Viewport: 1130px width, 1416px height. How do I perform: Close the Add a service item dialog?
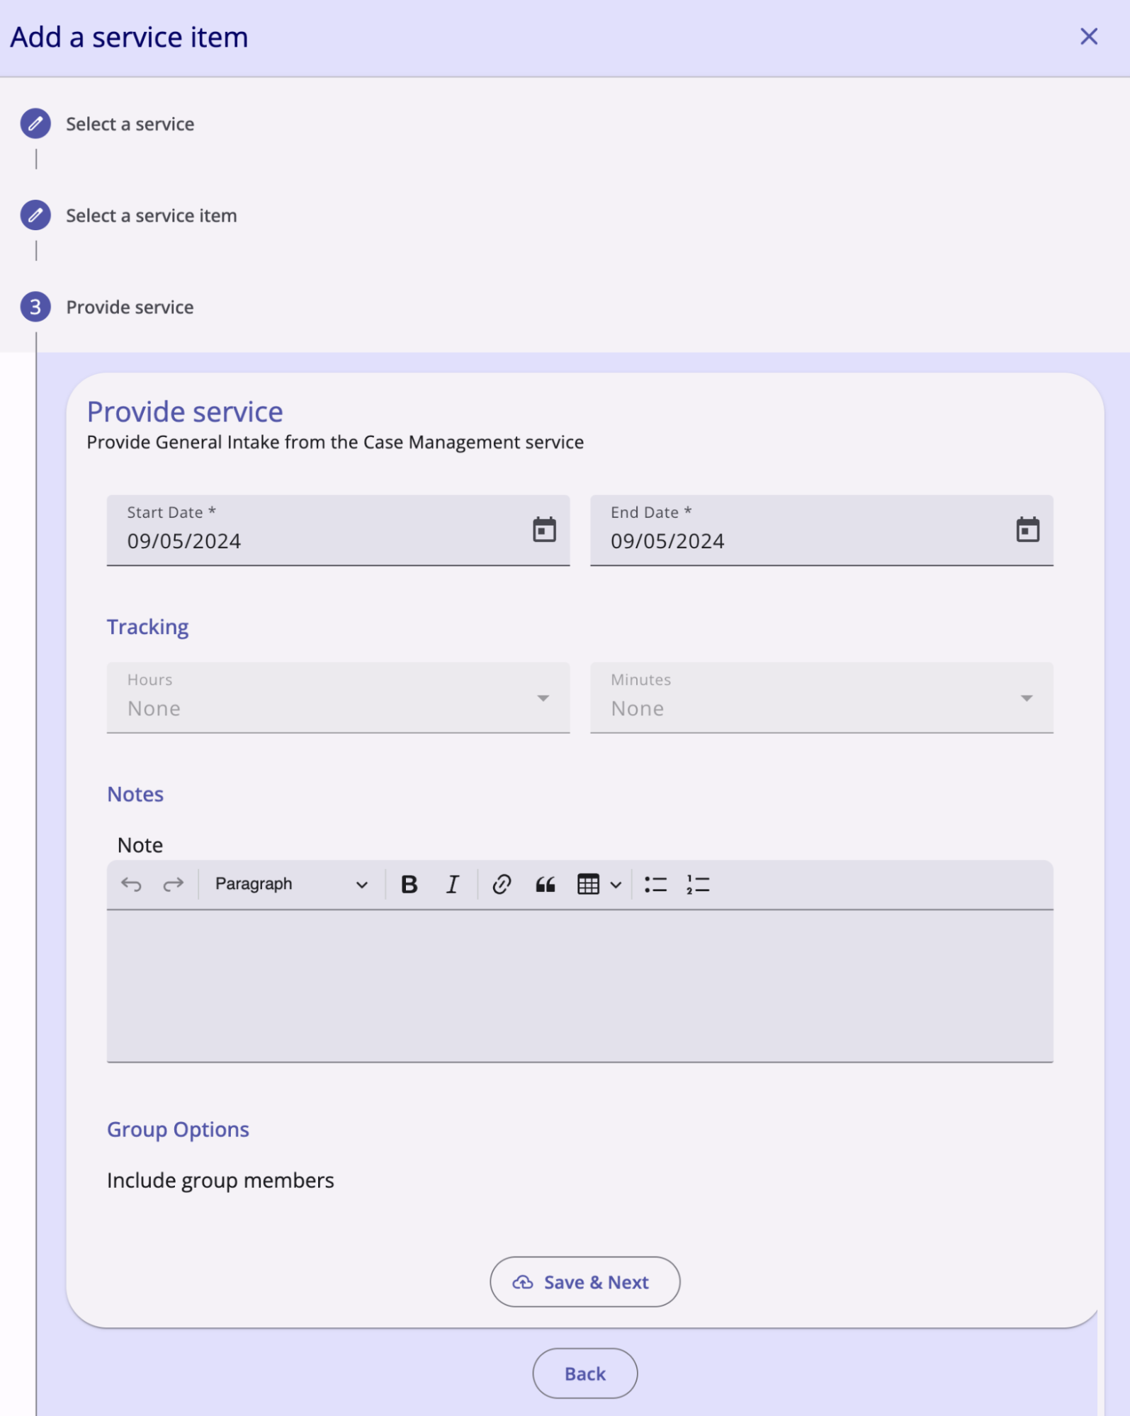[x=1089, y=36]
